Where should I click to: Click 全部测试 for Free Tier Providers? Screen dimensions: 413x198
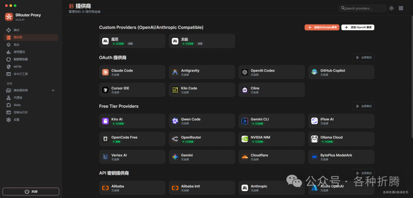point(363,106)
